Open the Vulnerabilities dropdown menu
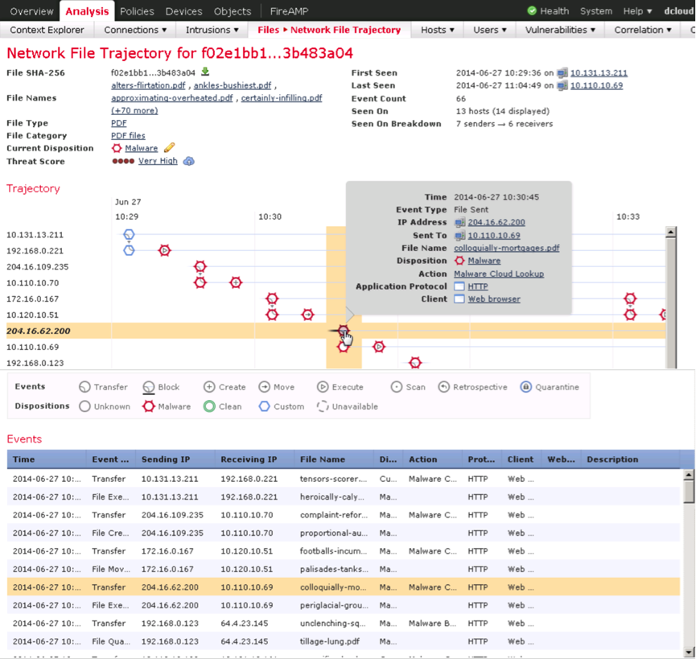Screen dimensions: 696x659 [x=560, y=30]
